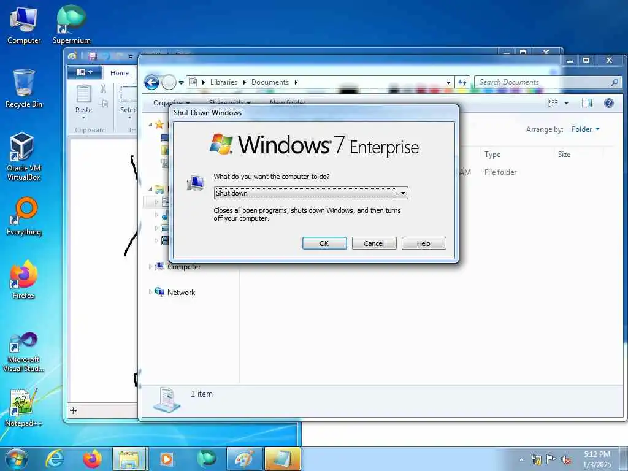Open address bar previous locations dropdown

(448, 83)
